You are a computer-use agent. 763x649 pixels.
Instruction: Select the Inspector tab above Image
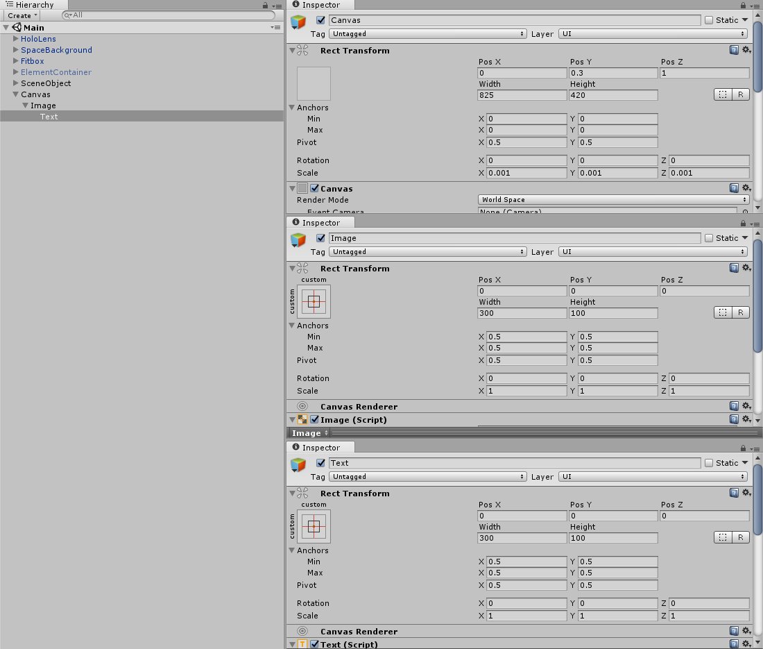(320, 223)
